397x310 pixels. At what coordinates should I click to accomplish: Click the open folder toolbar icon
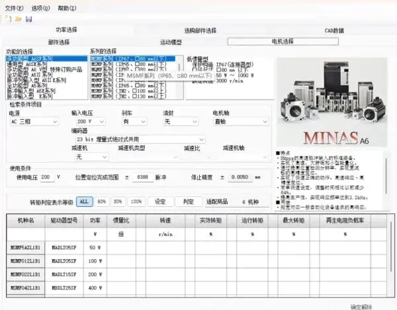[x=19, y=19]
